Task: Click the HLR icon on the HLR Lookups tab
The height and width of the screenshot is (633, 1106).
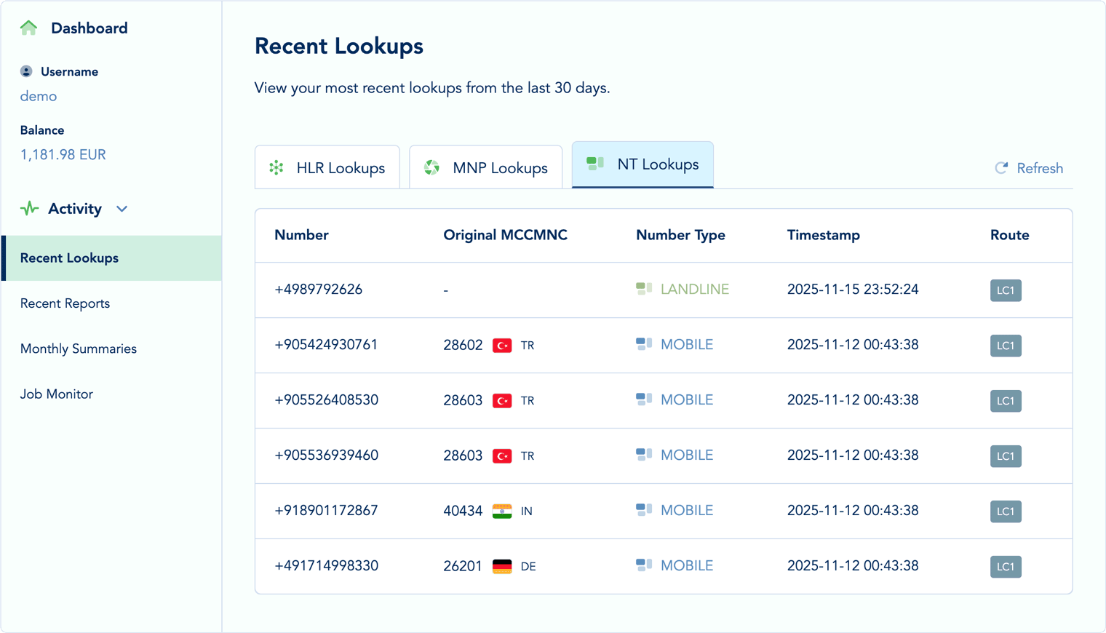Action: click(x=276, y=167)
